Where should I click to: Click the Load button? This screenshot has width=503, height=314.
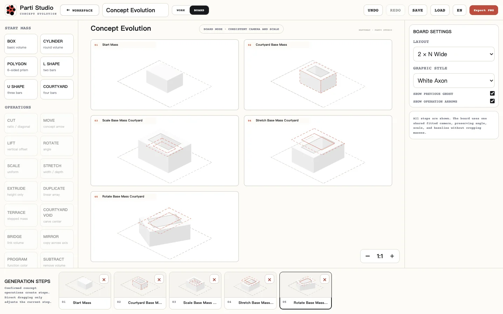tap(440, 10)
